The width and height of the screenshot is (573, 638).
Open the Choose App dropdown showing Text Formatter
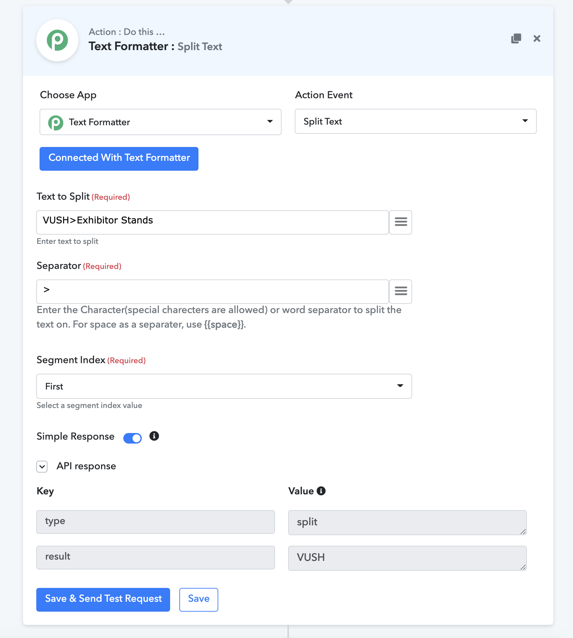pos(161,122)
